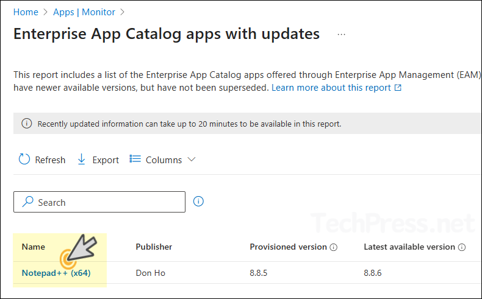Click the Columns list icon
Image resolution: width=482 pixels, height=299 pixels.
[135, 160]
